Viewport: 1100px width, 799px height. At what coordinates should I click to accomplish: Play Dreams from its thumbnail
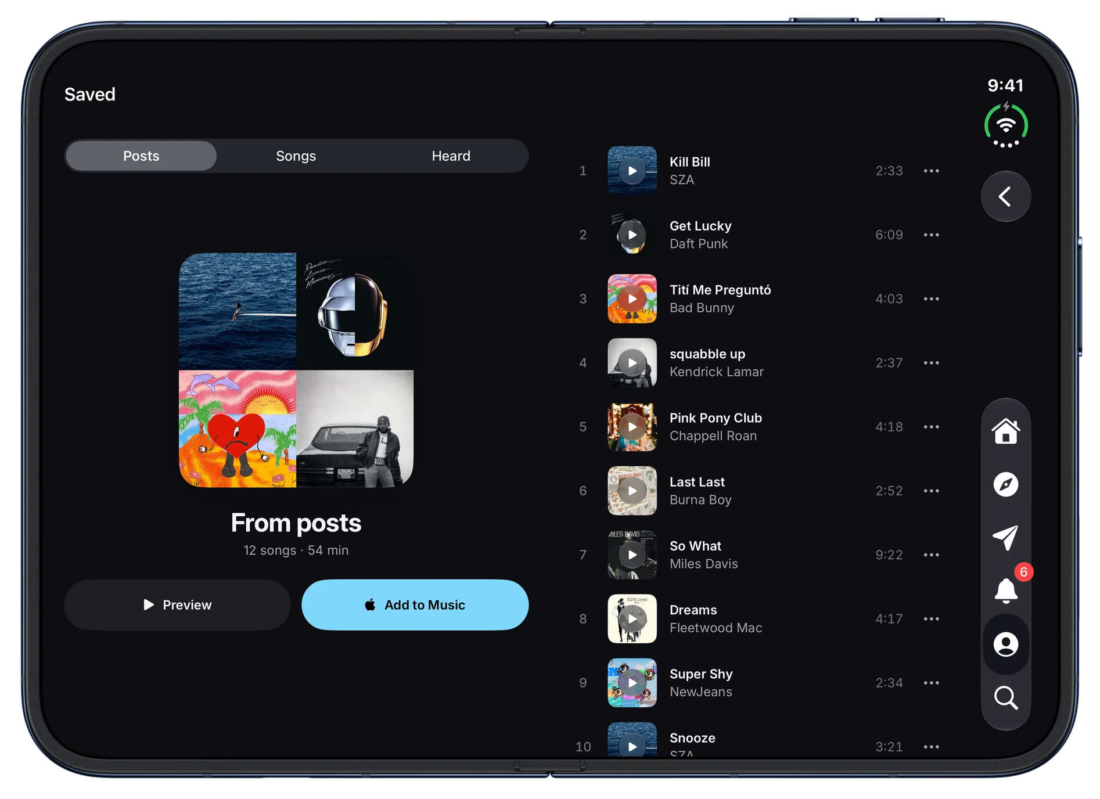point(632,618)
